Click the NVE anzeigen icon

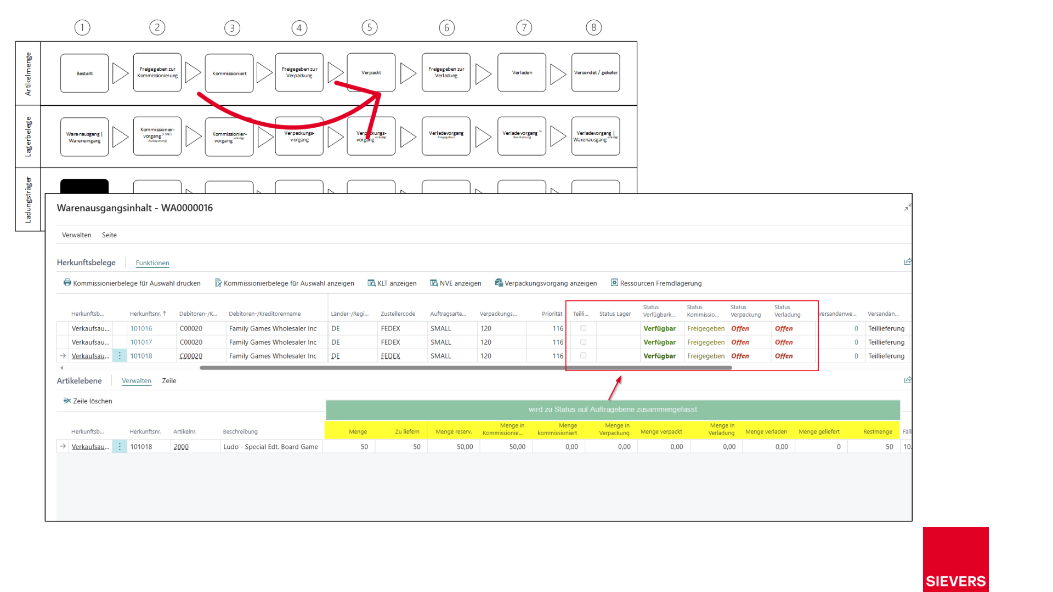(434, 283)
